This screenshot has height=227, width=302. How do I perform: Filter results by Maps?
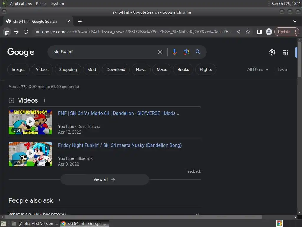pyautogui.click(x=162, y=69)
